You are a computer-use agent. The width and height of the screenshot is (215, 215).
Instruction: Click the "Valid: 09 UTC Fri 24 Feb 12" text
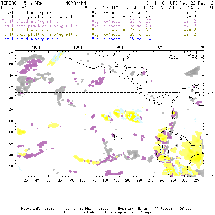point(120,8)
